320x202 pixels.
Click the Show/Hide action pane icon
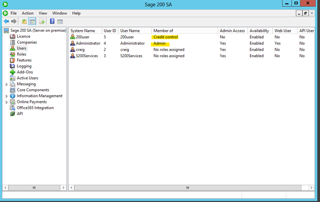tap(60, 21)
